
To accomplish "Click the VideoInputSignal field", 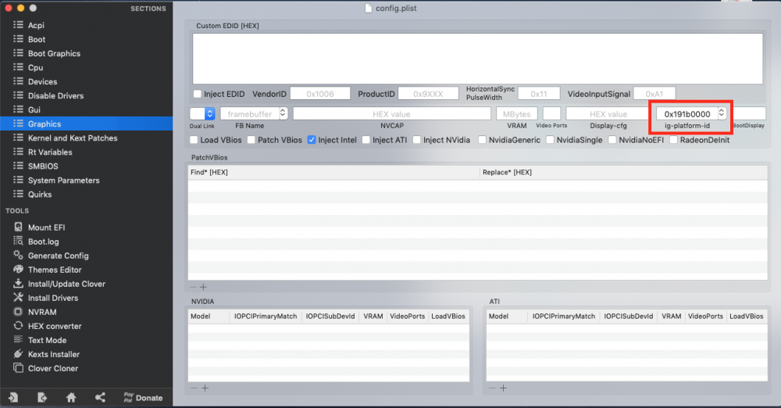I will (654, 94).
